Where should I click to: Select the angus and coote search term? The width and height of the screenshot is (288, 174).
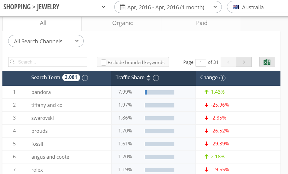50,157
